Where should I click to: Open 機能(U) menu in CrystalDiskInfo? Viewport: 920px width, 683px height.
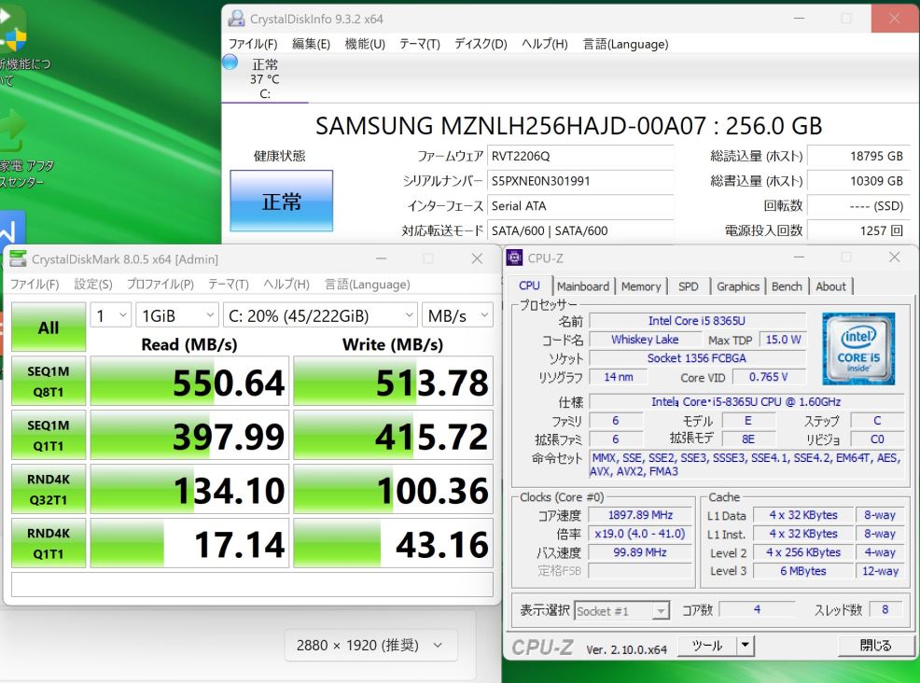coord(365,44)
